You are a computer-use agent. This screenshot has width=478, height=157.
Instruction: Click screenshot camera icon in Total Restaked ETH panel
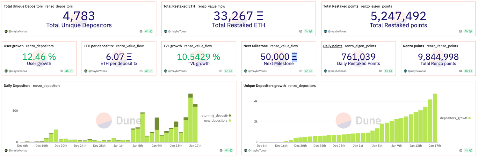tap(301, 31)
